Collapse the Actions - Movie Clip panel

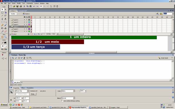pyautogui.click(x=11, y=55)
